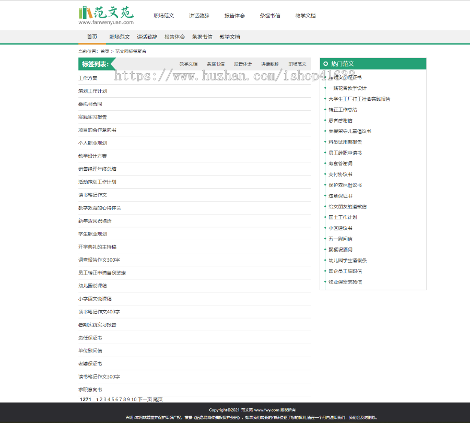Open the 活动策划工作计划 tag
Viewport: 470px width, 423px height.
(x=98, y=182)
